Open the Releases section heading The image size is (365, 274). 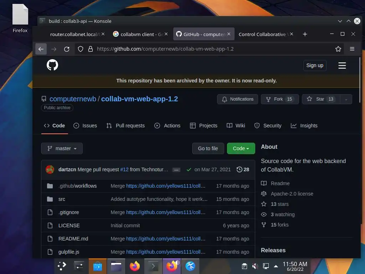pos(273,250)
